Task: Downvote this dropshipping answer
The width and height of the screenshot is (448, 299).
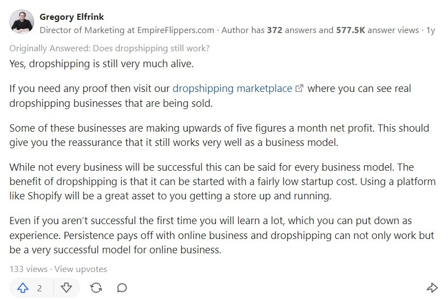Action: click(66, 288)
